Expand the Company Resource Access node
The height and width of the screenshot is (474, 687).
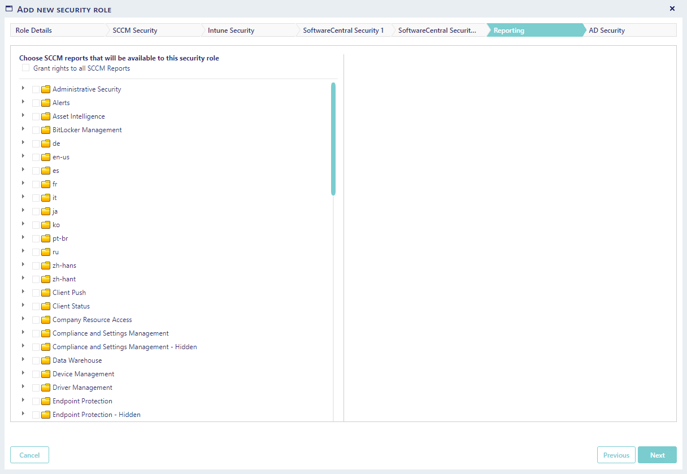(23, 319)
